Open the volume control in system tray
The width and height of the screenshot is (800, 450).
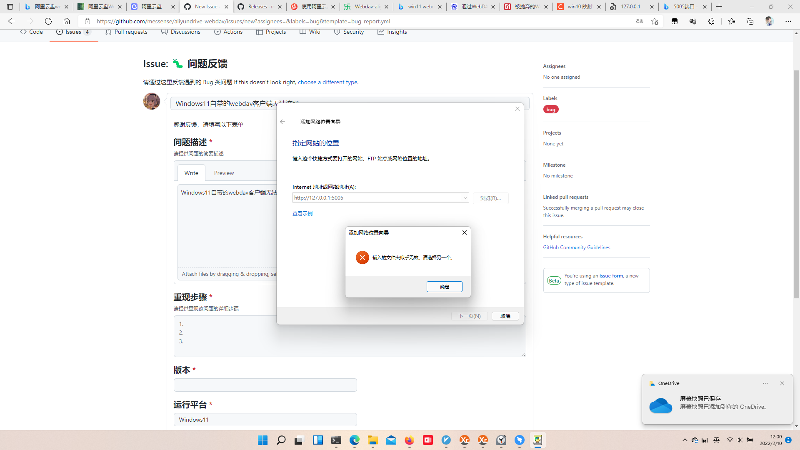[x=740, y=440]
